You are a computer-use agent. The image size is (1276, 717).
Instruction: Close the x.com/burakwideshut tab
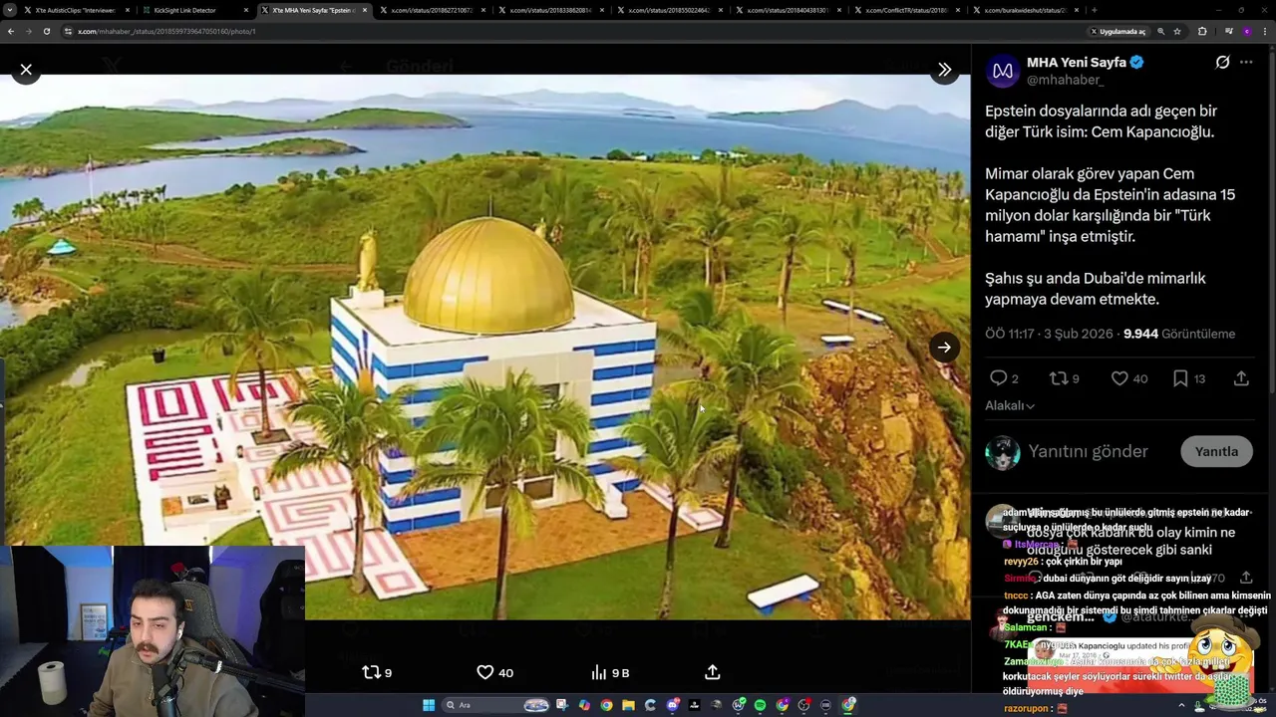(1078, 10)
